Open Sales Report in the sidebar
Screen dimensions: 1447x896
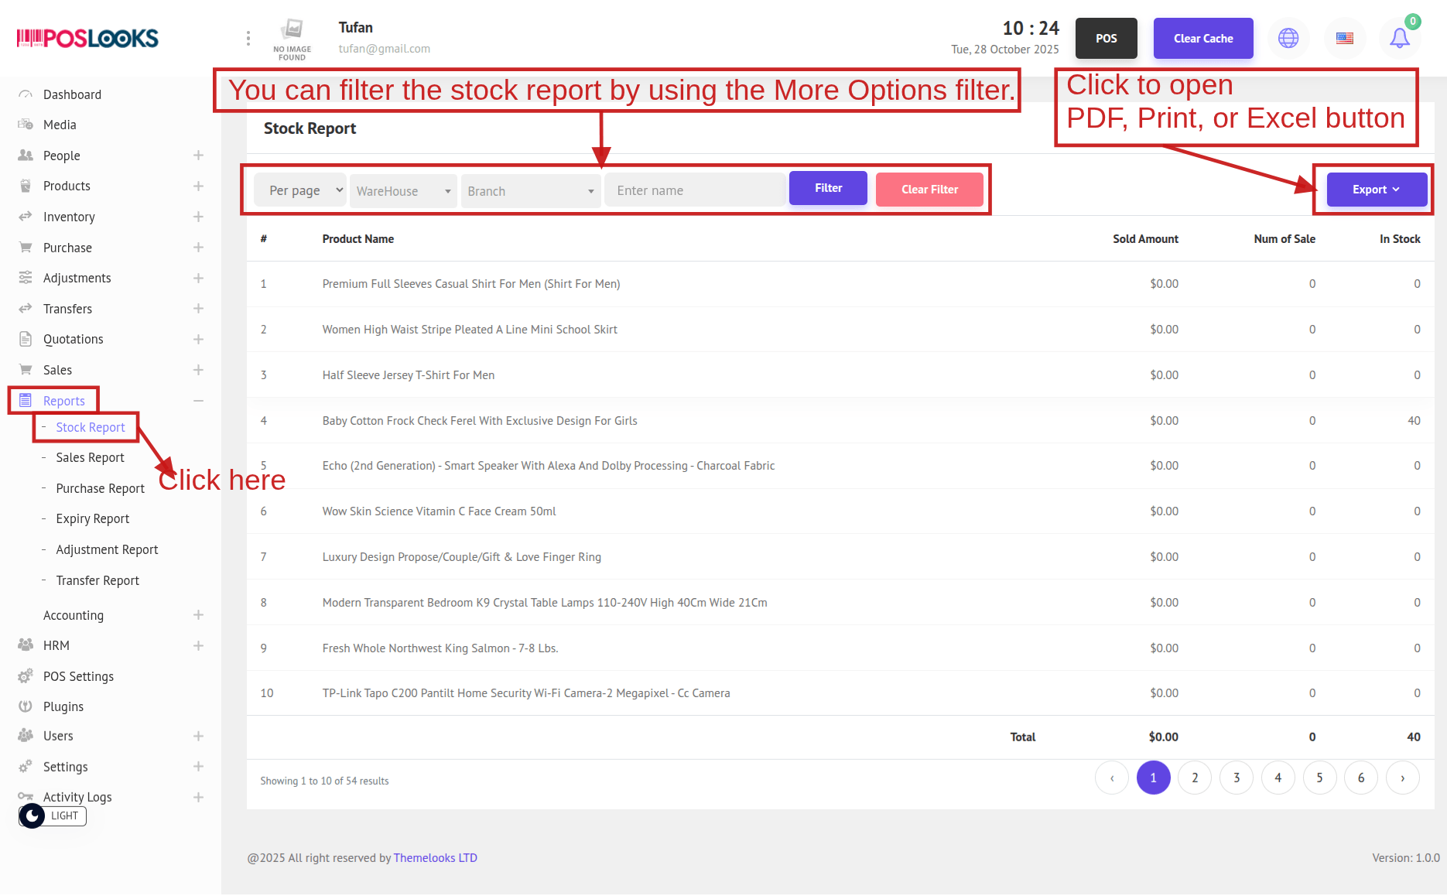coord(90,457)
